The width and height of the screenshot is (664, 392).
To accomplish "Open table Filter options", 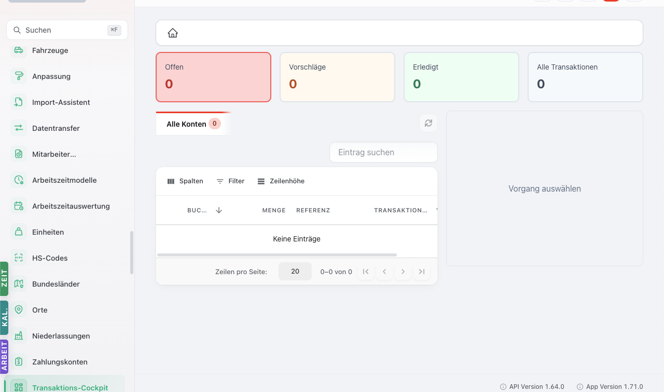I will tap(230, 181).
